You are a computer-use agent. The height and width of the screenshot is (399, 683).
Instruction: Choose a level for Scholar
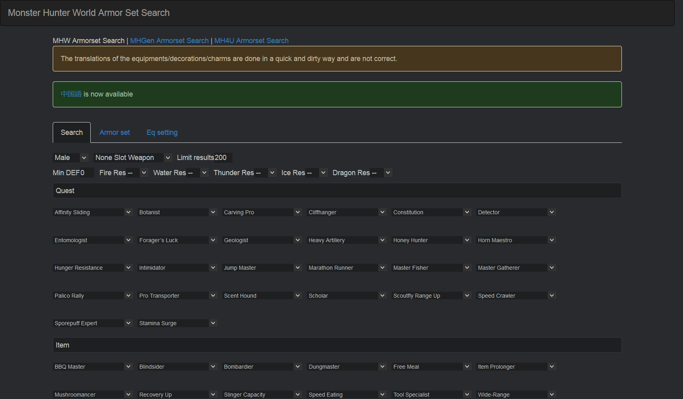coord(347,296)
